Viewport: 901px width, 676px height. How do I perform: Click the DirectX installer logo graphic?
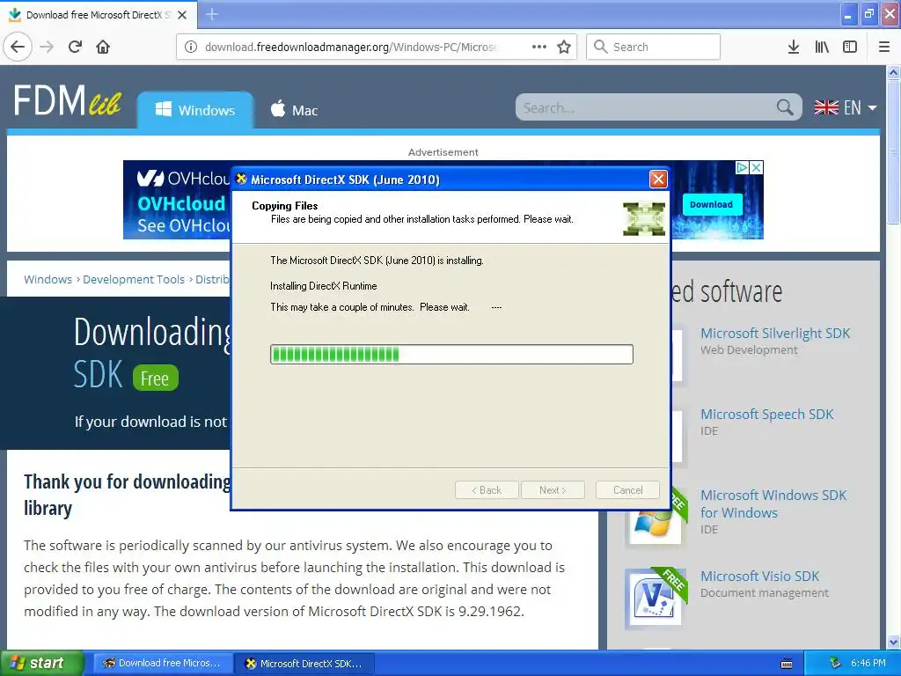point(644,218)
